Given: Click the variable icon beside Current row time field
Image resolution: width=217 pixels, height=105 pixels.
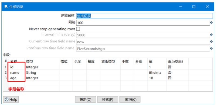Looking at the screenshot, I should click(x=211, y=42).
